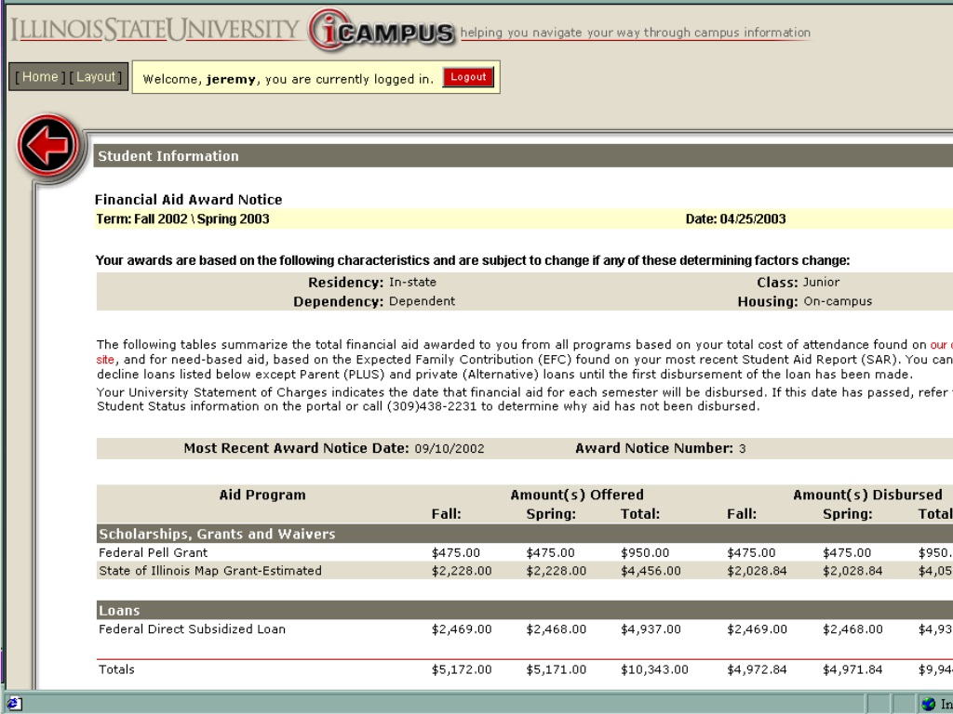Viewport: 953px width, 714px height.
Task: Click the red back arrow icon
Action: [x=48, y=144]
